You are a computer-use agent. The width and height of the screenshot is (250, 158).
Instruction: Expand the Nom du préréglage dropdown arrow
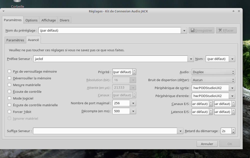pos(184,30)
